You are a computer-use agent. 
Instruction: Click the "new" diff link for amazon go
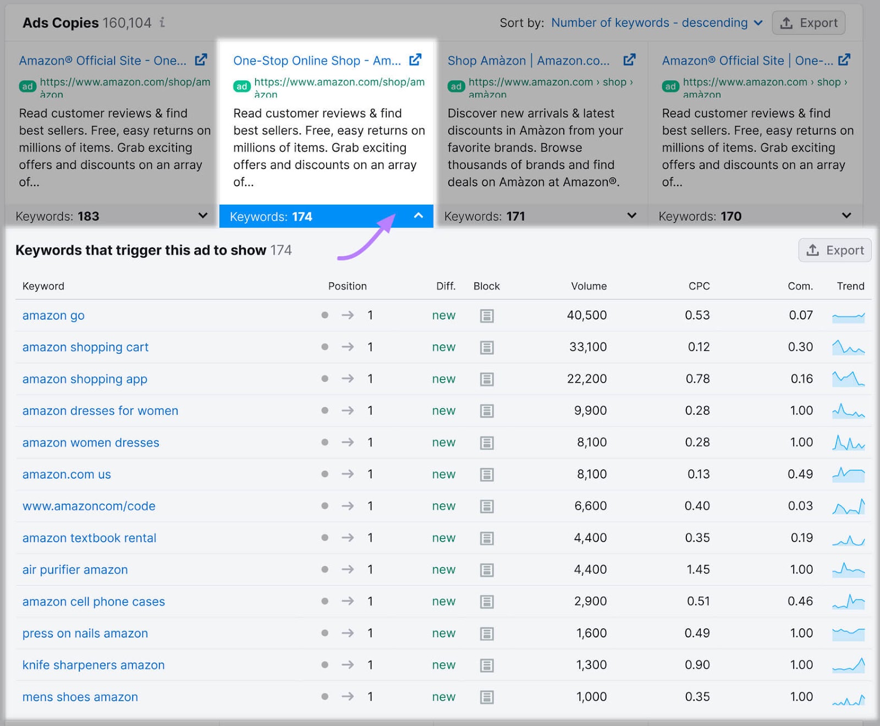(x=443, y=315)
